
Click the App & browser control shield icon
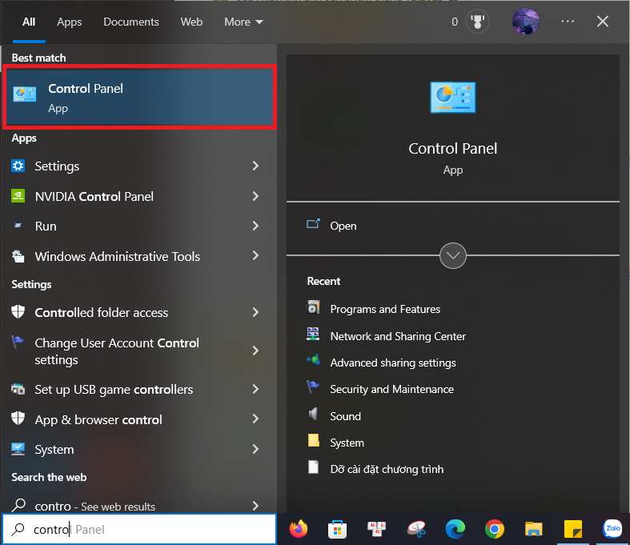18,419
